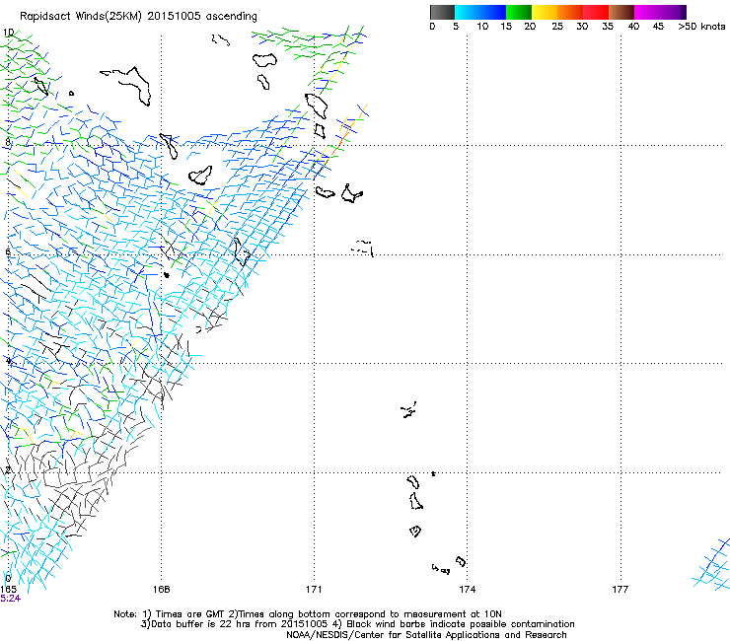The image size is (730, 641).
Task: Click the '165' longitude axis label
Action: coord(8,589)
